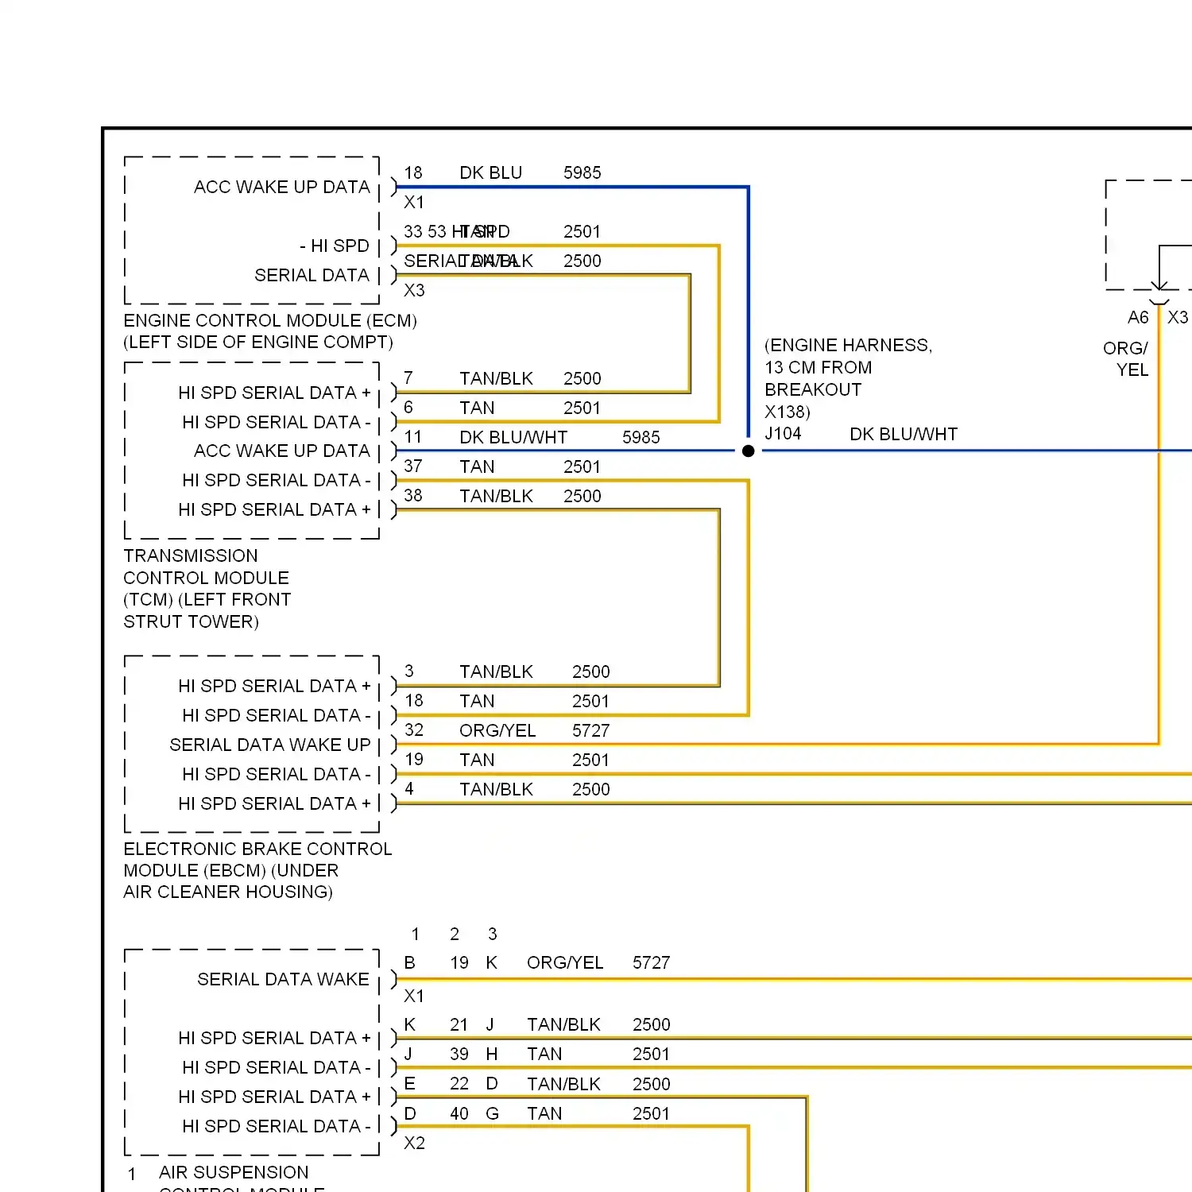Select the (ENGINE HARNESS, text line

click(848, 345)
